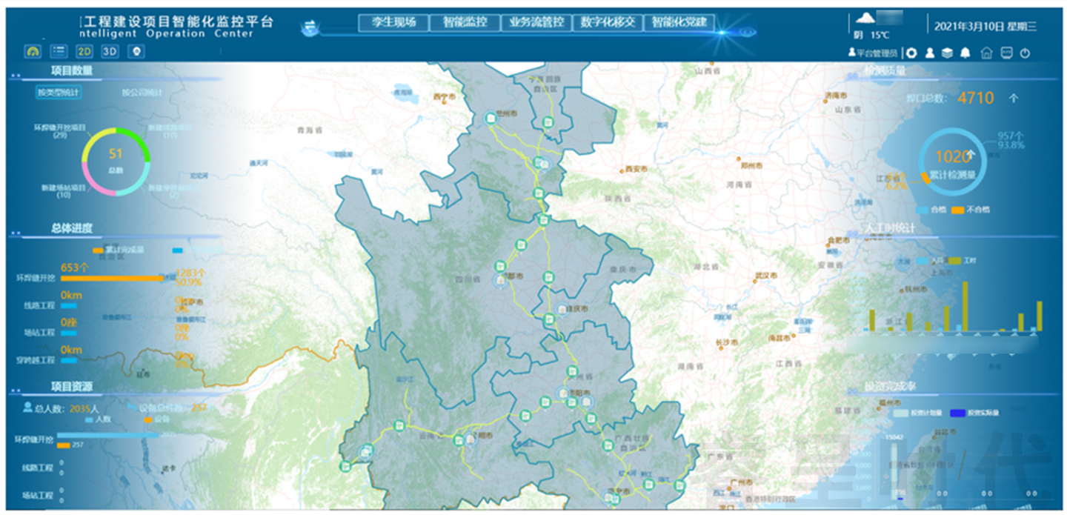Select 按类型统计 statistics button
The image size is (1067, 515).
59,93
